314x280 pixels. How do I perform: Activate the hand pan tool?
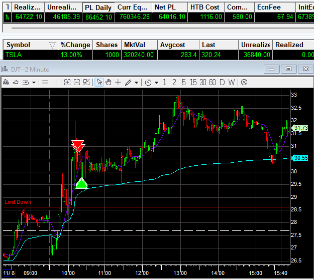click(109, 82)
